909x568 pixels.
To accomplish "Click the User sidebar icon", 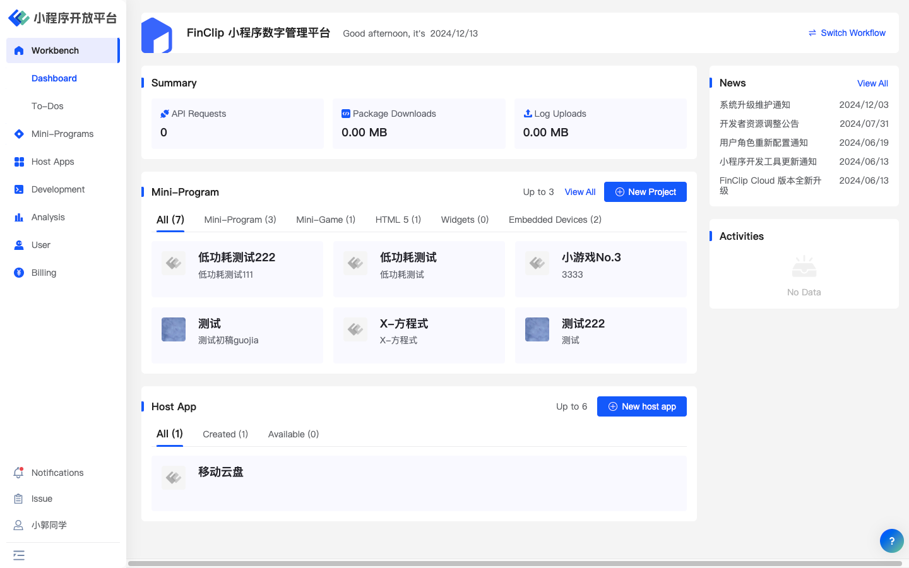I will click(x=19, y=245).
